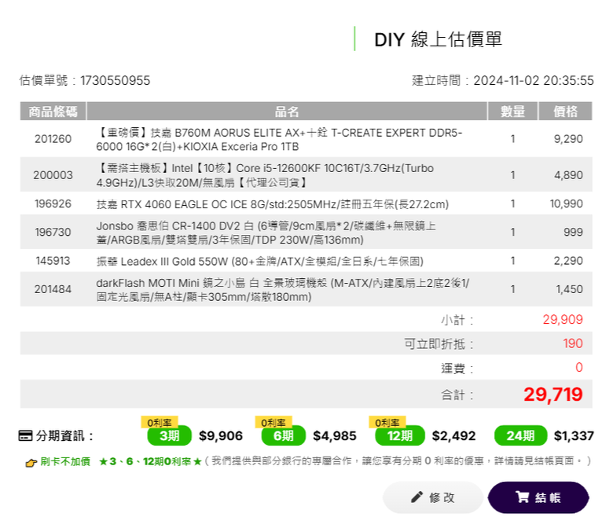Click product code 201484

(53, 289)
